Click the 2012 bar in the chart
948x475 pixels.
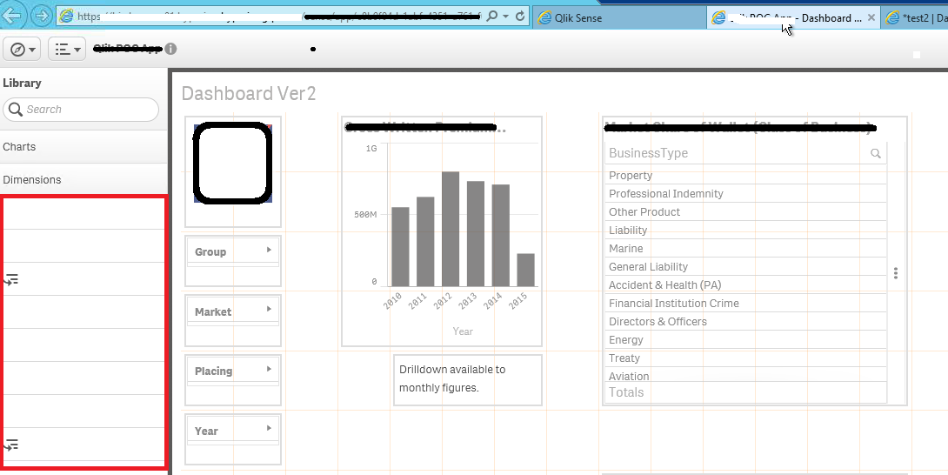[450, 229]
